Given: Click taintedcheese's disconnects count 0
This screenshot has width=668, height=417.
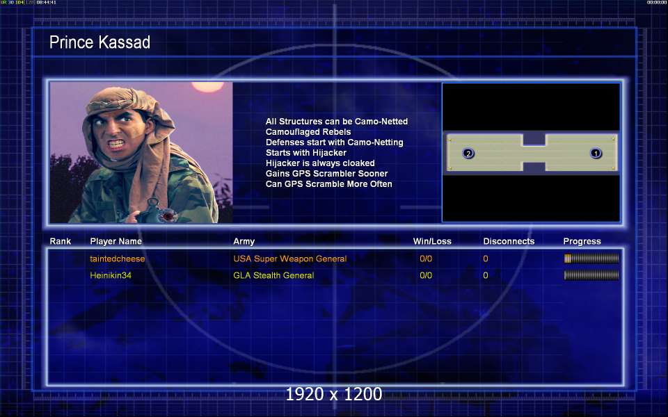Looking at the screenshot, I should (485, 259).
